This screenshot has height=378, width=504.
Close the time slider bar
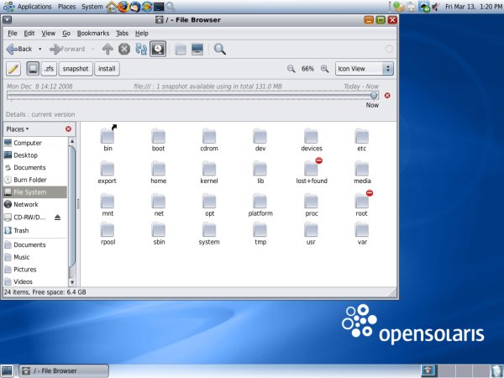(387, 96)
